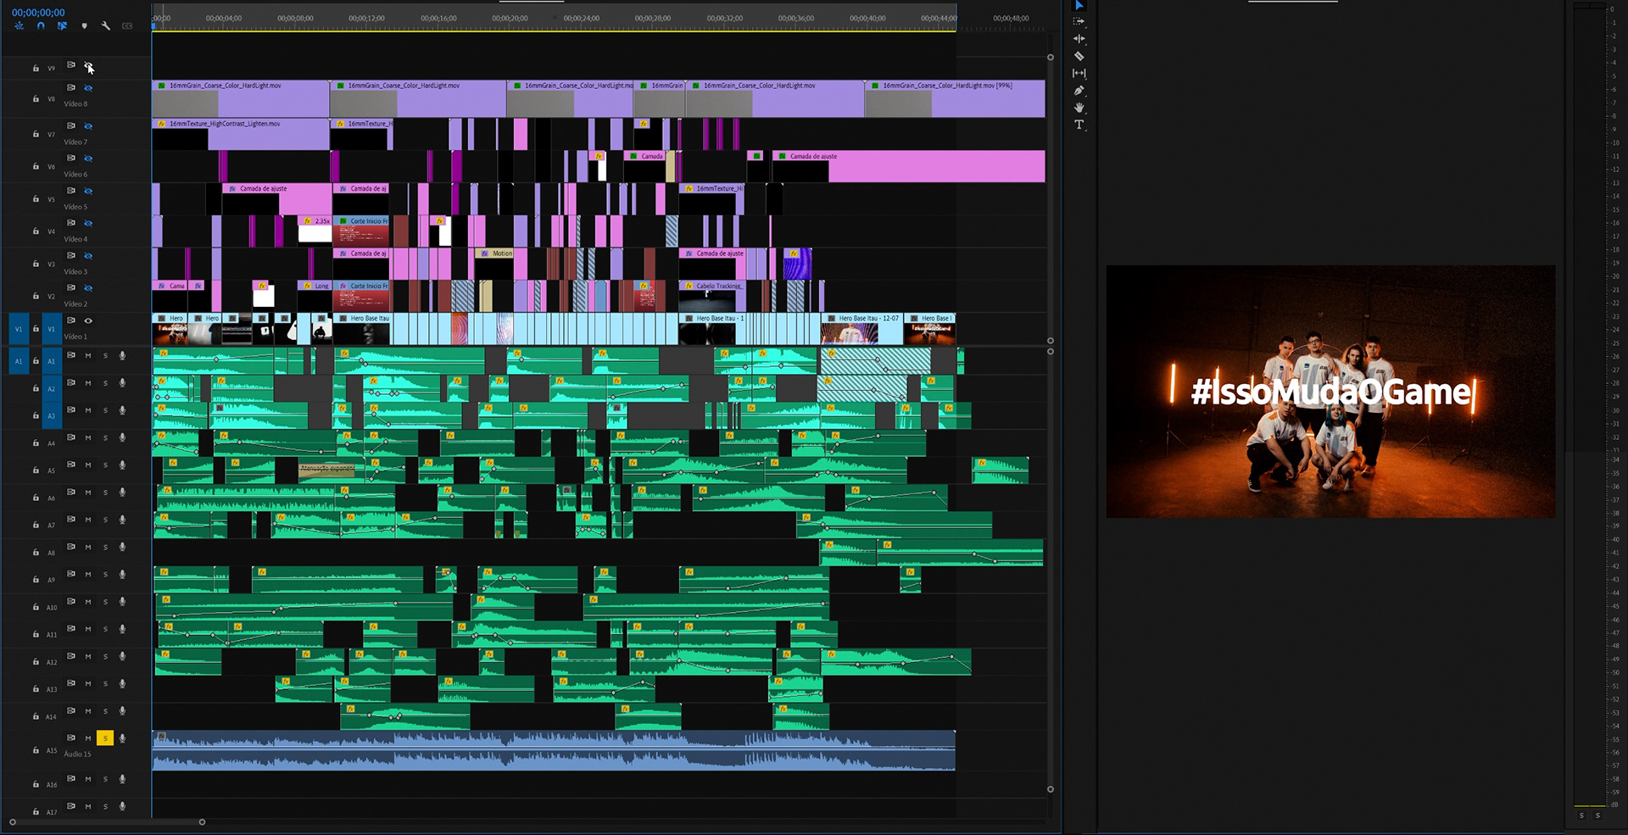Mute audio track A1
1628x835 pixels.
pos(88,356)
